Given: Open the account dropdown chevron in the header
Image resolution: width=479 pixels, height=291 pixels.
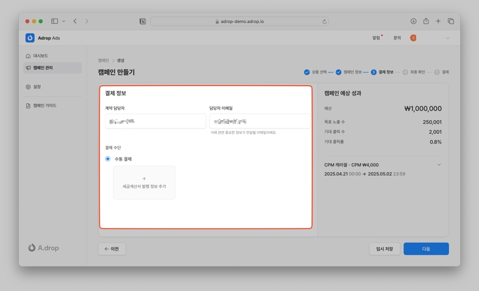Looking at the screenshot, I should pos(447,39).
